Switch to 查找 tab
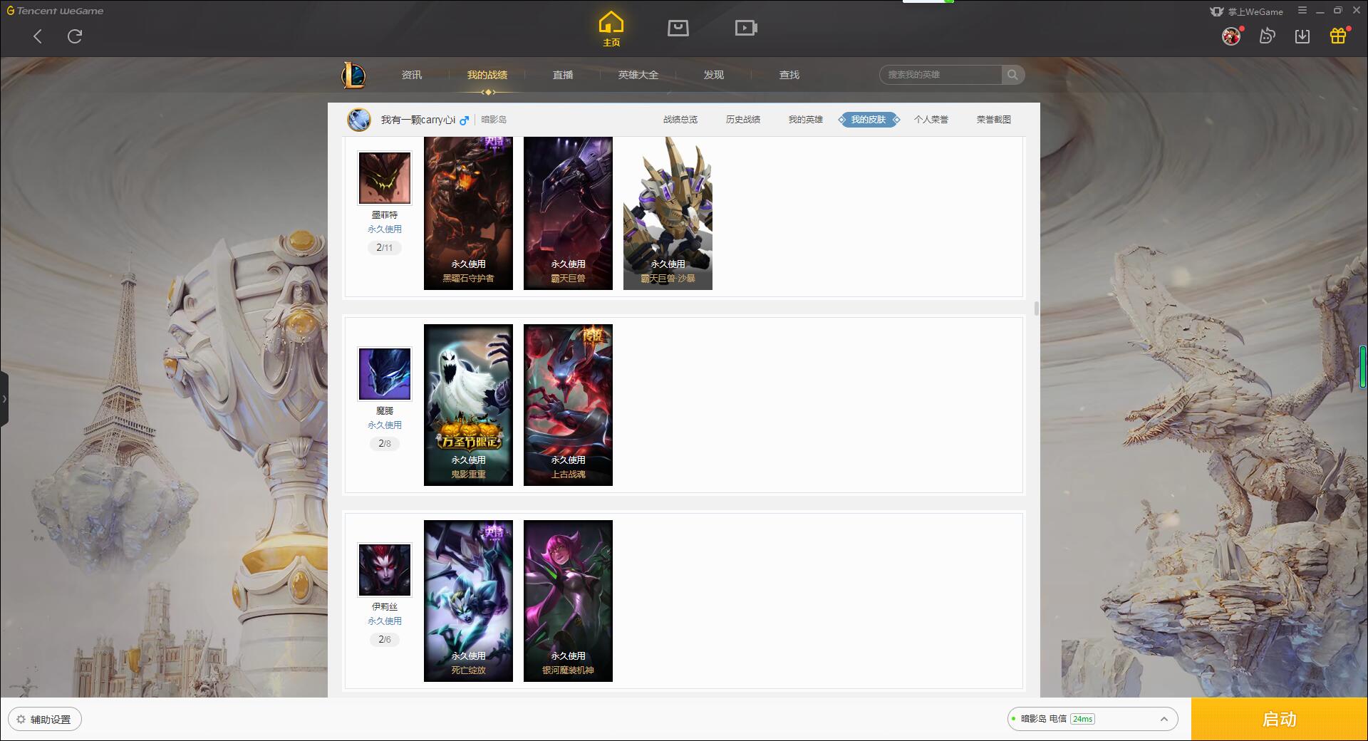The height and width of the screenshot is (741, 1368). 789,75
